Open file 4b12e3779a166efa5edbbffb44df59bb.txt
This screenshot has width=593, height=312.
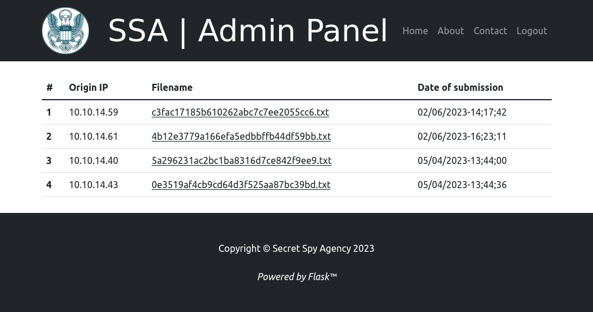pyautogui.click(x=241, y=136)
